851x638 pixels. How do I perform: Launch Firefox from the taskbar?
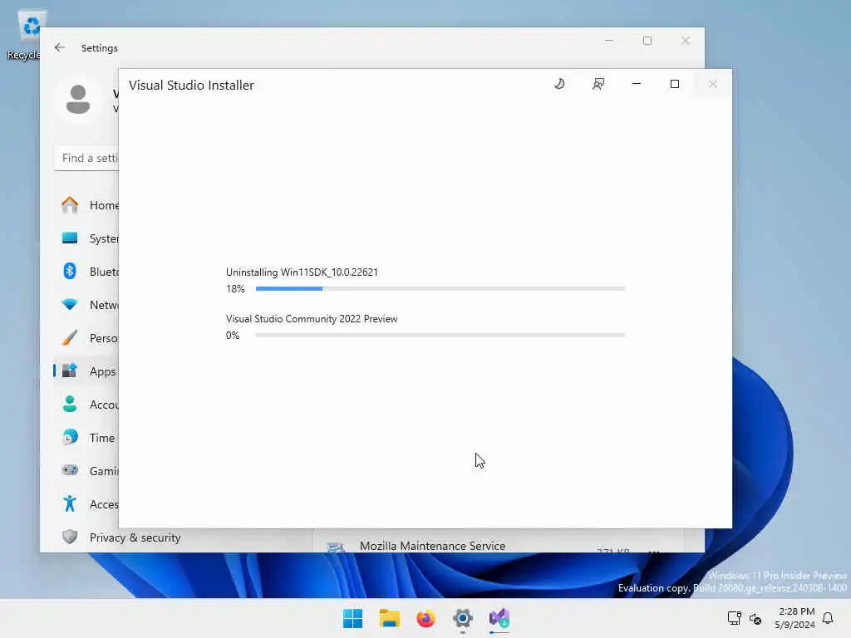(x=426, y=618)
